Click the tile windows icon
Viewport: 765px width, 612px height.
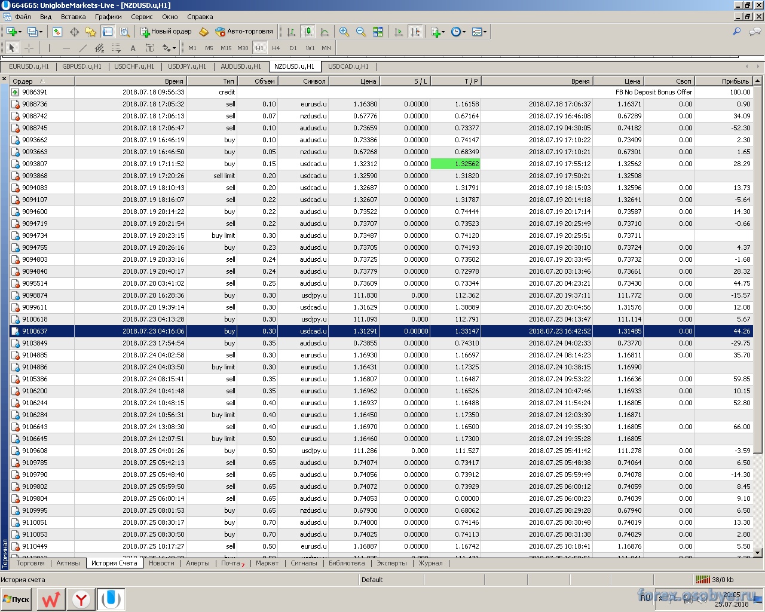tap(378, 32)
